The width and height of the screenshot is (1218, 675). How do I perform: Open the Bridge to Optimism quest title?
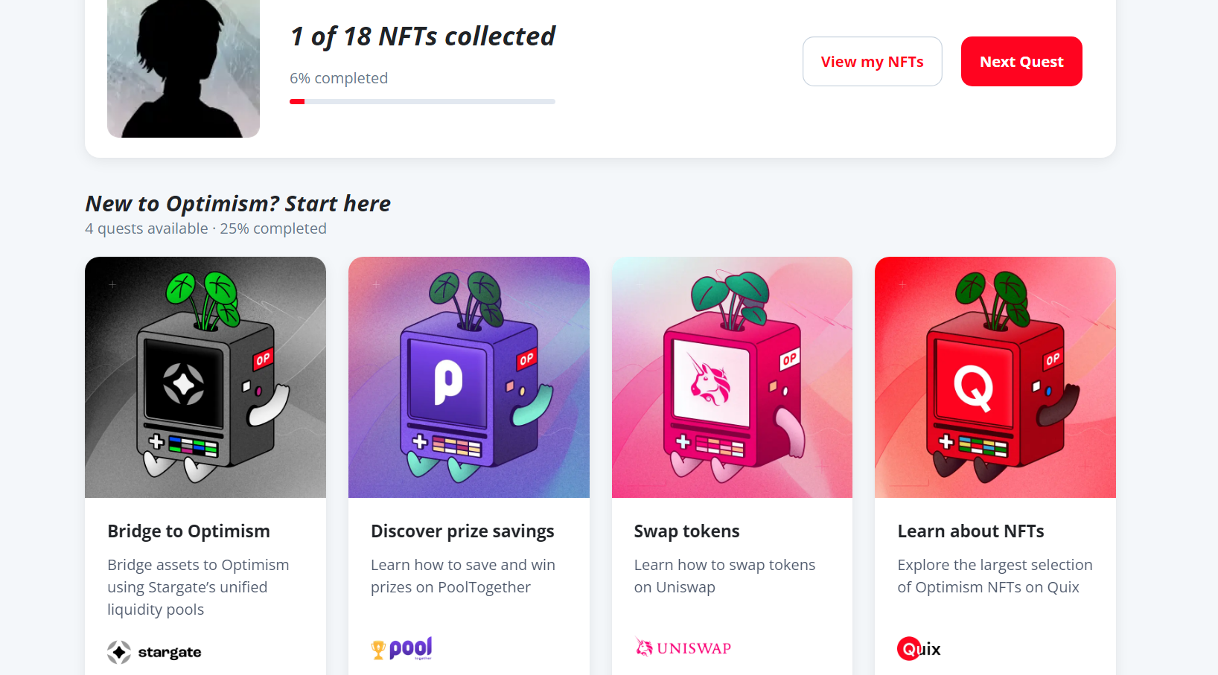pyautogui.click(x=189, y=531)
